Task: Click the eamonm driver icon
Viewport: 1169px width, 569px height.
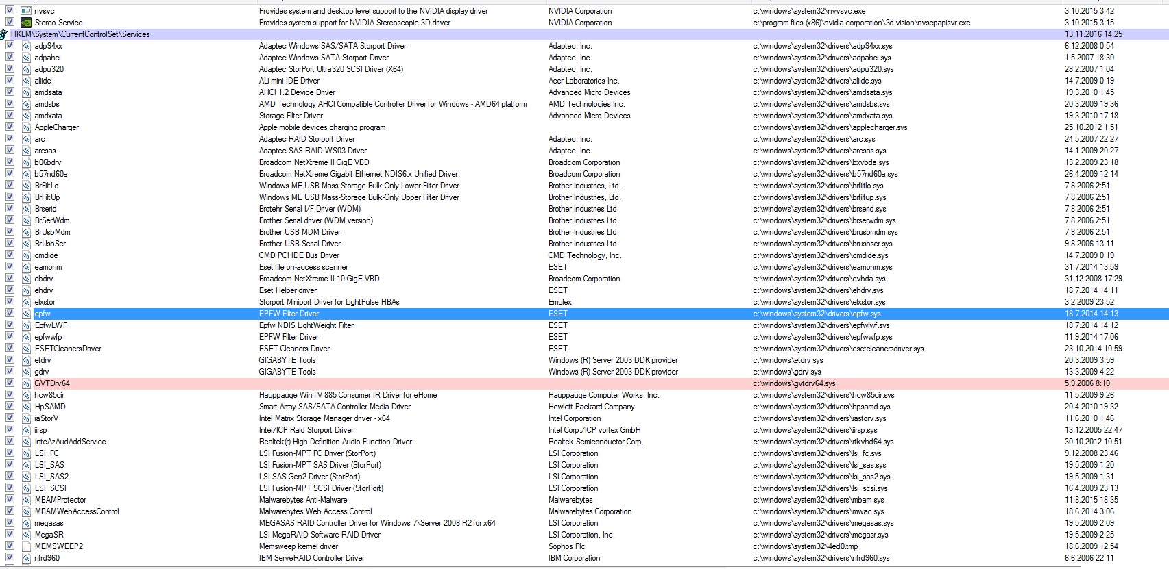Action: (x=26, y=267)
